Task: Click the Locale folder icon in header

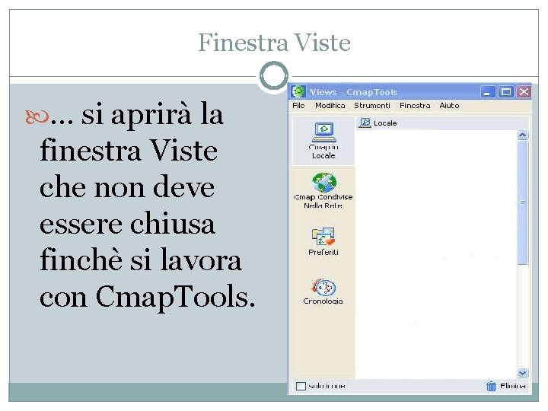Action: (365, 123)
